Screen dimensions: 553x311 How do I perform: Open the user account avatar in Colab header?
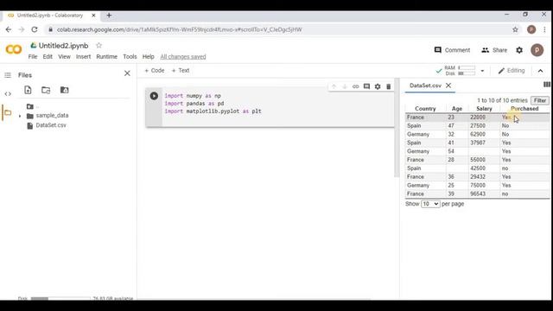(x=537, y=50)
